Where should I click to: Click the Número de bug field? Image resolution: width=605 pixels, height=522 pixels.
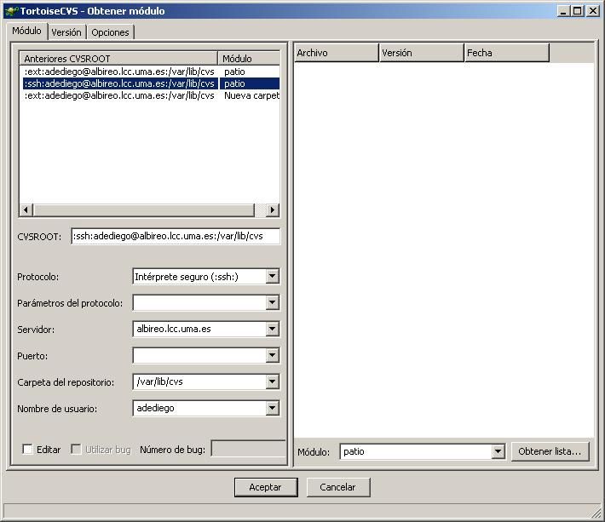tap(249, 449)
